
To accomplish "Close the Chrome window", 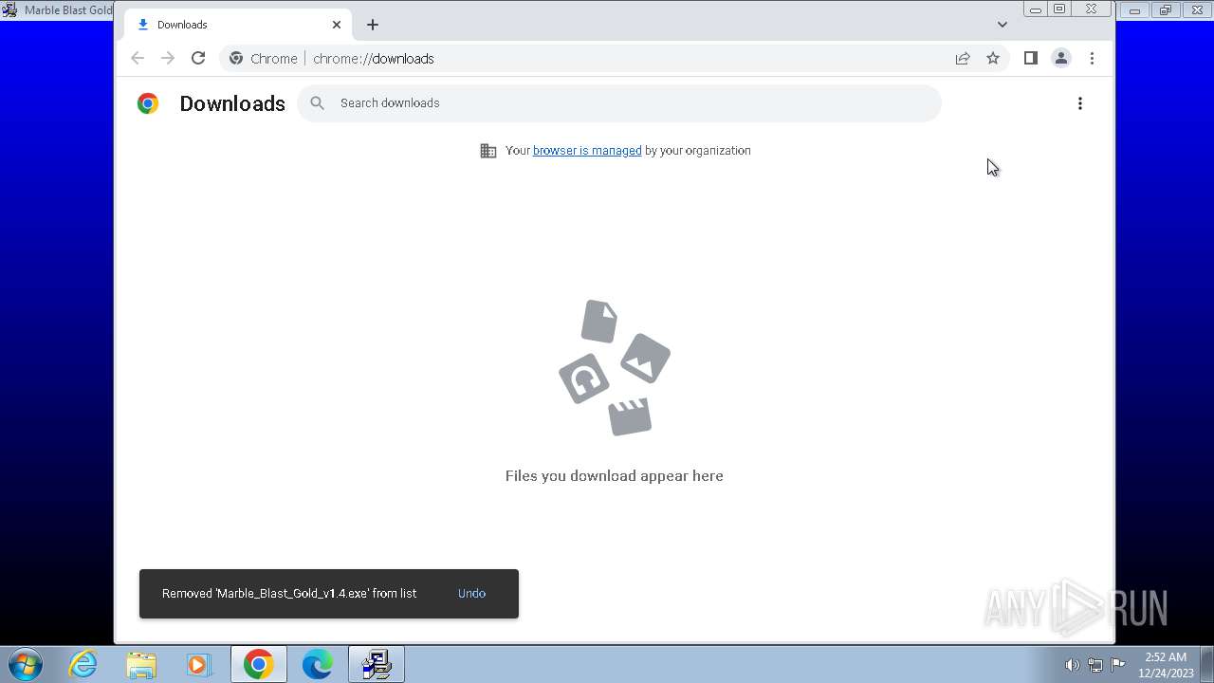I will 1092,9.
